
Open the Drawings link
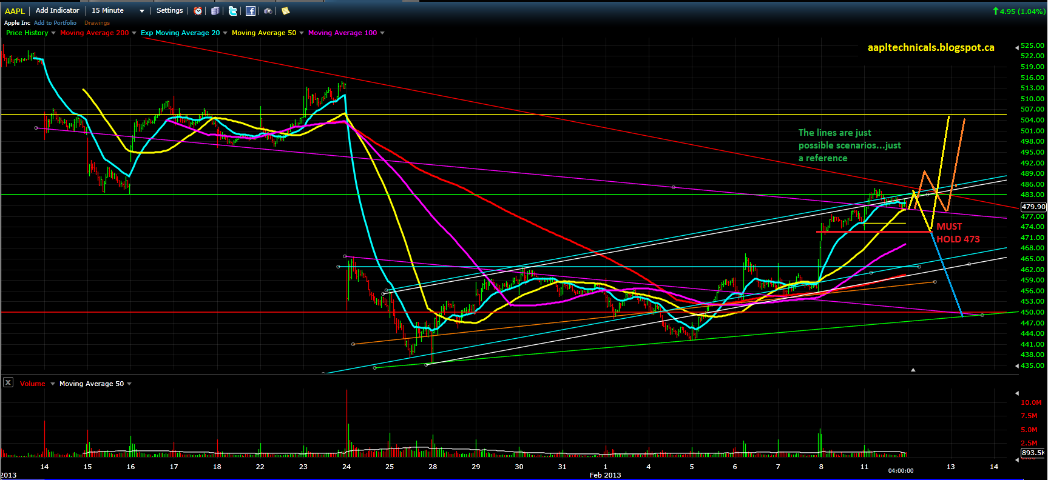coord(97,23)
